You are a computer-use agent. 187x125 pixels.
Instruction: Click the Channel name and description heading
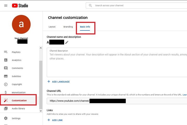(x=64, y=37)
